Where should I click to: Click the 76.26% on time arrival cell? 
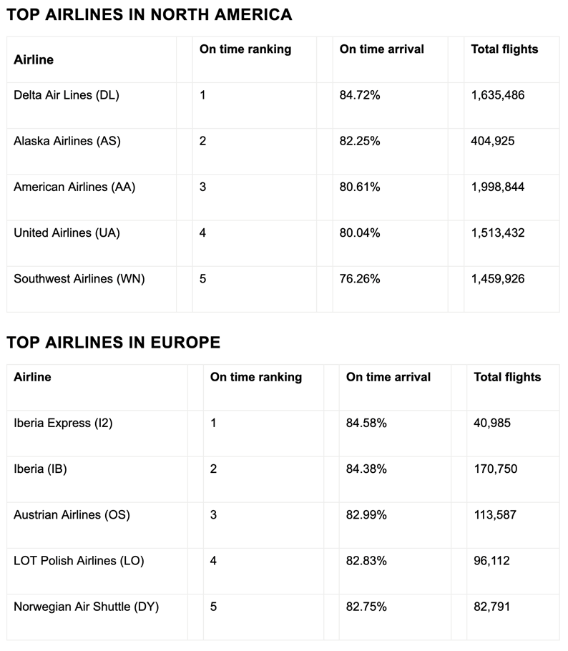tap(360, 279)
